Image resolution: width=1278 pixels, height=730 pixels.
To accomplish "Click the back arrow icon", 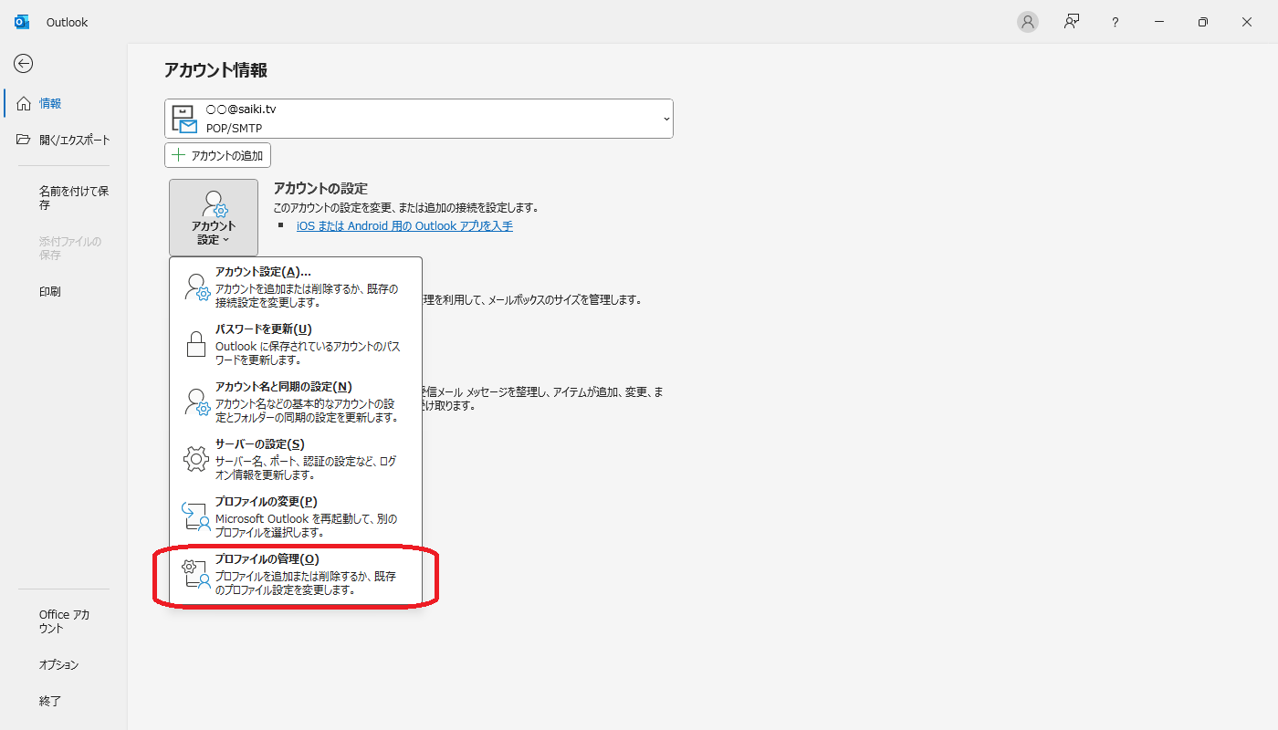I will coord(24,63).
